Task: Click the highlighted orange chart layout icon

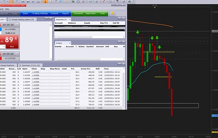Action: (12, 1)
